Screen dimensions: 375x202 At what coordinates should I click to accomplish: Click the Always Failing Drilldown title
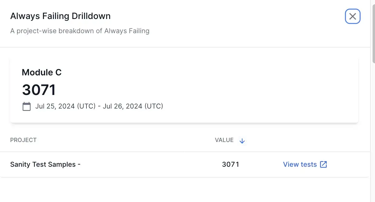pos(60,16)
